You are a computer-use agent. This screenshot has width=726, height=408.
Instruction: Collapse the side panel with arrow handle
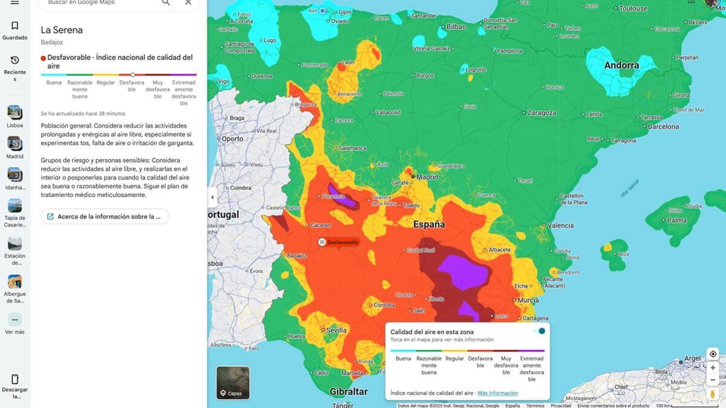point(212,197)
